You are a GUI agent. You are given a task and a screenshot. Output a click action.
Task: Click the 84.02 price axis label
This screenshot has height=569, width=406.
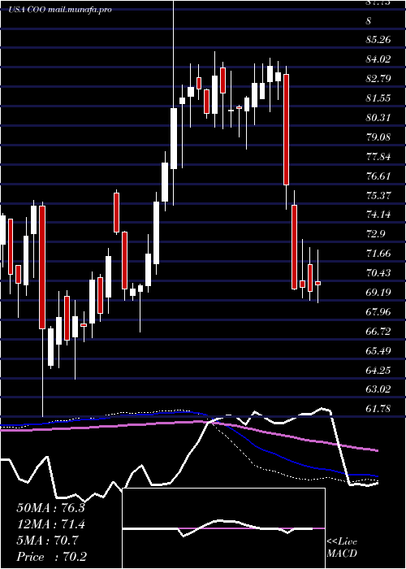pyautogui.click(x=378, y=59)
